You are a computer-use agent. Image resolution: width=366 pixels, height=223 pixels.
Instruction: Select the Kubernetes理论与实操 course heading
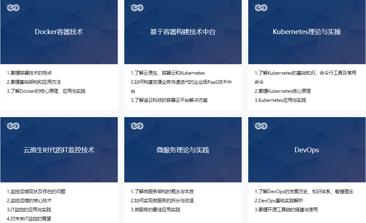pyautogui.click(x=307, y=32)
